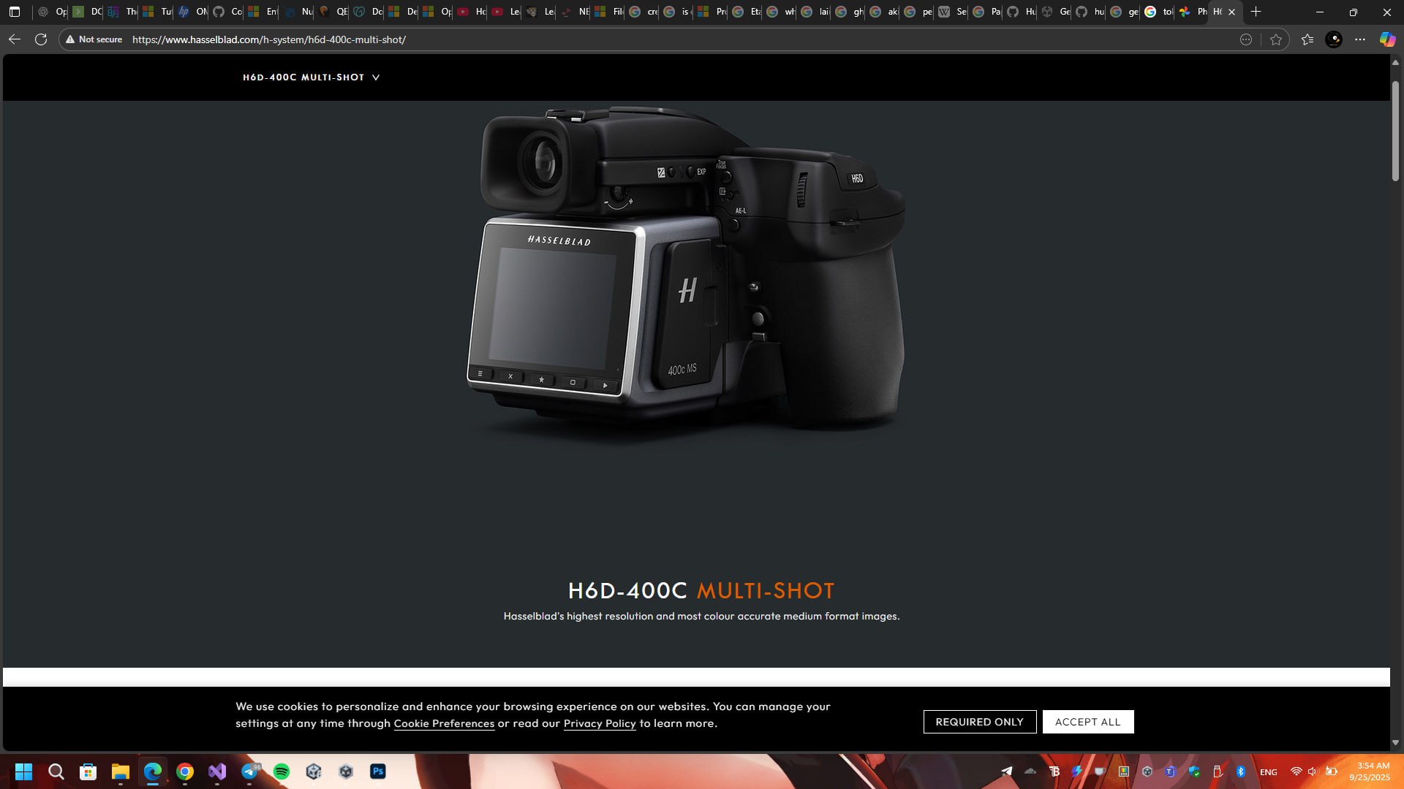Click the browser profile avatar
Viewport: 1404px width, 789px height.
(1334, 39)
